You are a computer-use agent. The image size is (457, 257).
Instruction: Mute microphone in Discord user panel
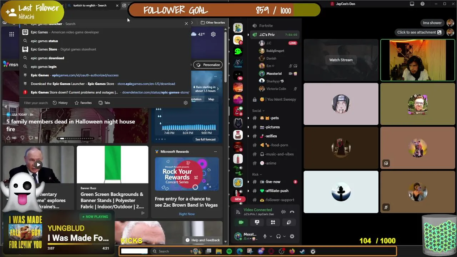265,236
